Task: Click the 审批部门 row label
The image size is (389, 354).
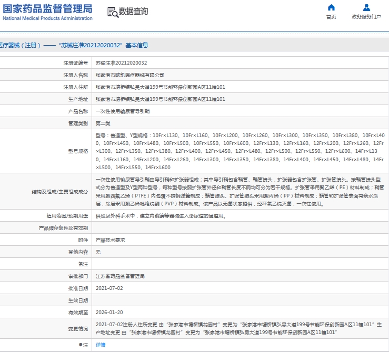Action: click(78, 276)
